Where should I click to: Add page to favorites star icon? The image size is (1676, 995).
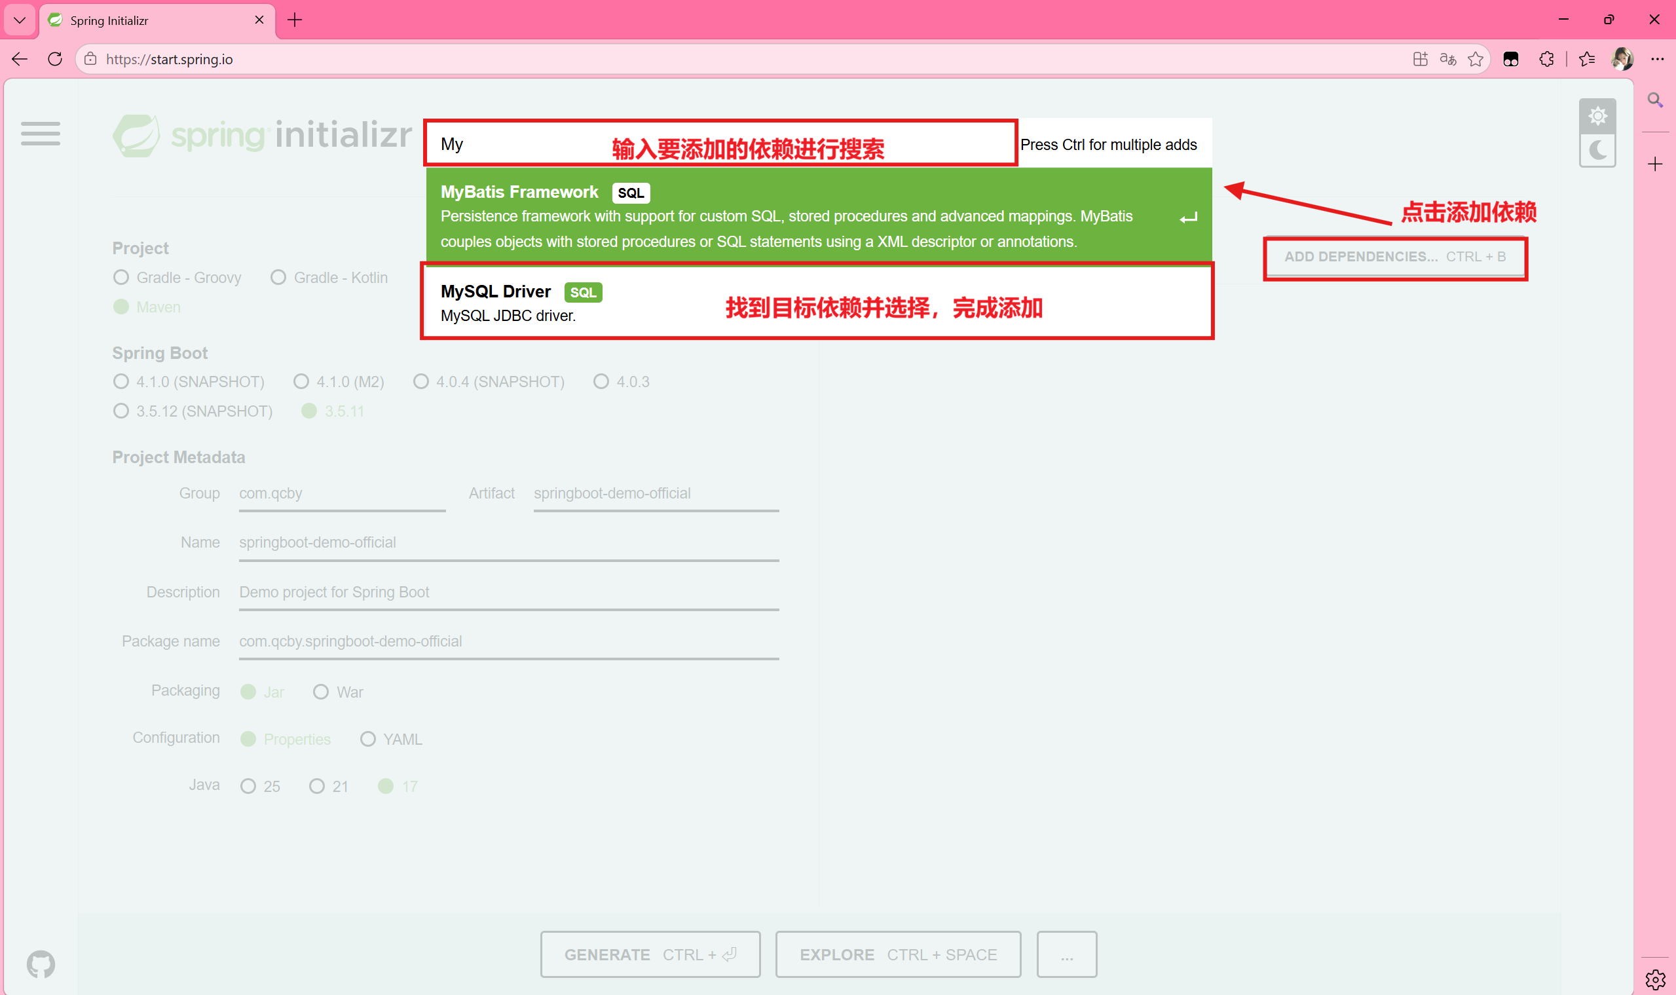[x=1475, y=59]
